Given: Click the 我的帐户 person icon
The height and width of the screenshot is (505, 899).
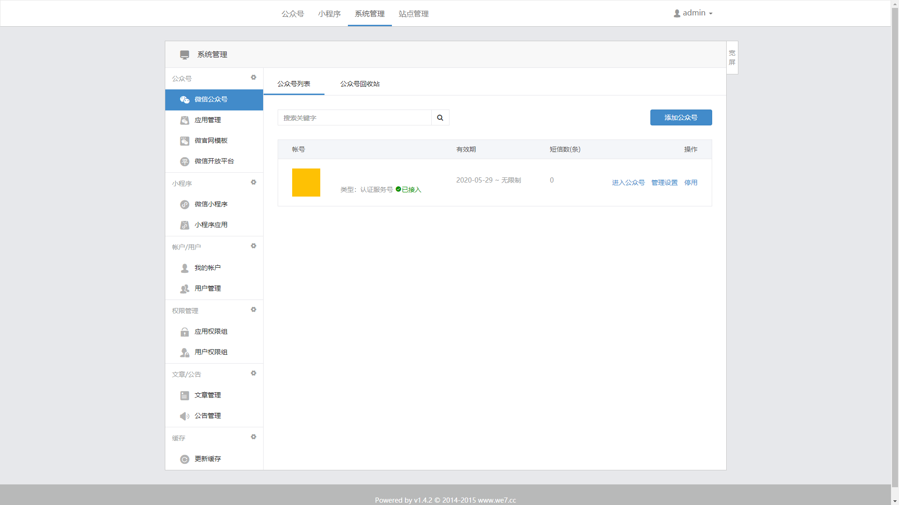Looking at the screenshot, I should coord(184,268).
